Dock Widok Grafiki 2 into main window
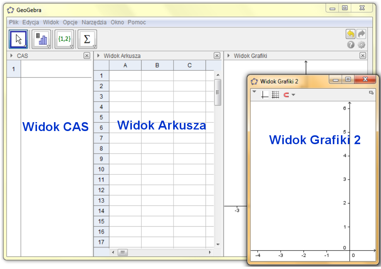Viewport: 381px width, 269px height. [x=371, y=92]
